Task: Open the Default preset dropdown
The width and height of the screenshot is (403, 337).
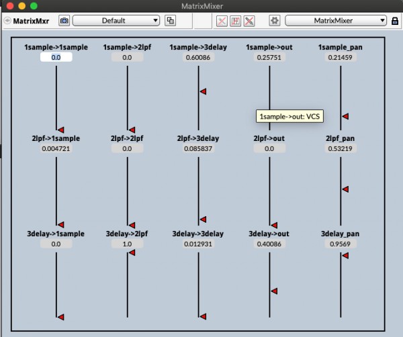Action: pyautogui.click(x=116, y=21)
